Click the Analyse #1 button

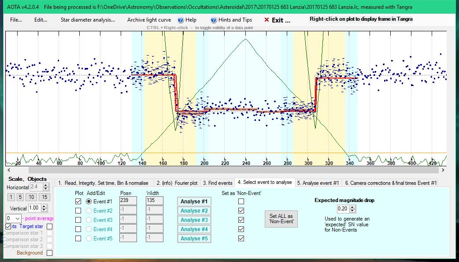coord(194,201)
